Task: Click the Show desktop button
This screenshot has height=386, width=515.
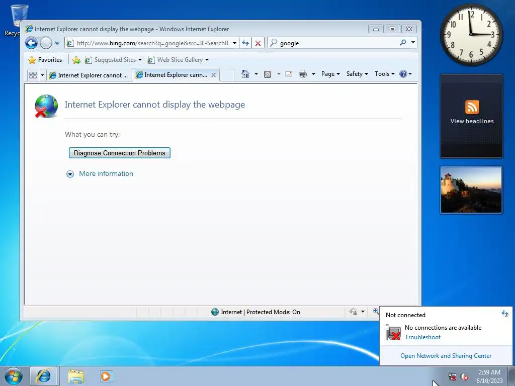Action: (x=511, y=376)
